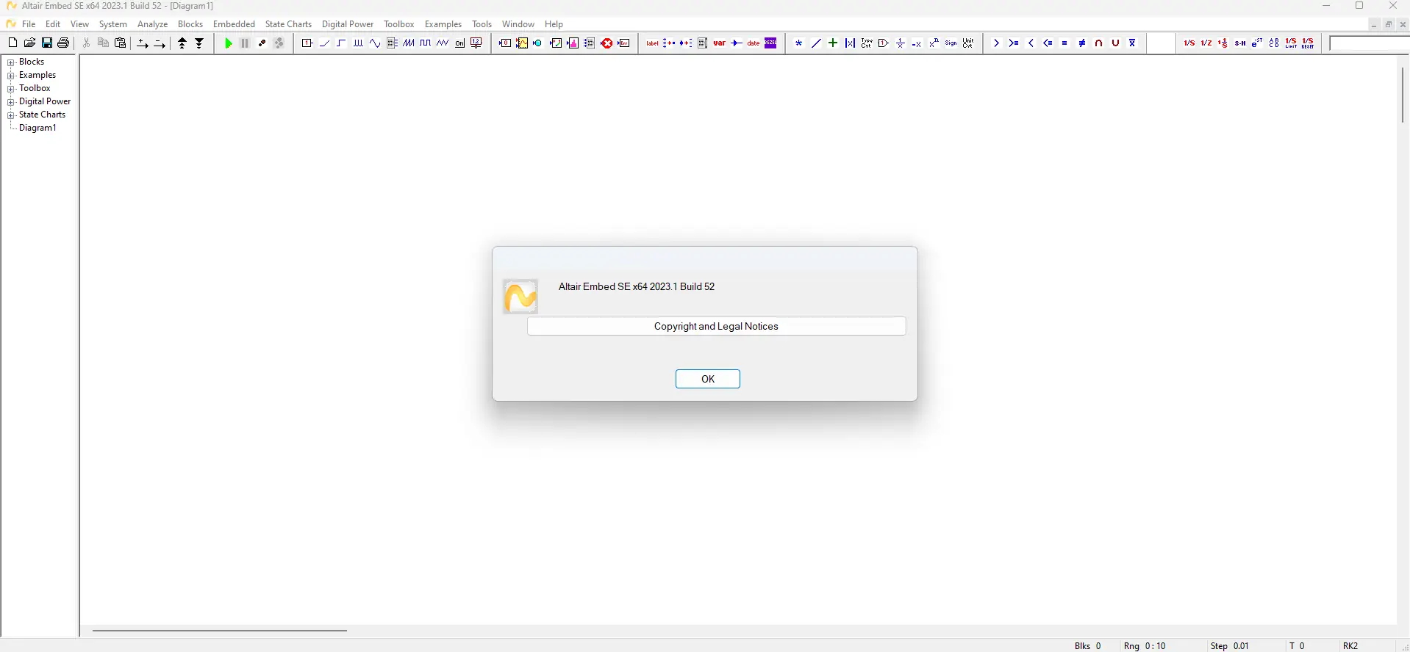1410x652 pixels.
Task: Save the diagram with the floppy disk icon
Action: [x=46, y=43]
